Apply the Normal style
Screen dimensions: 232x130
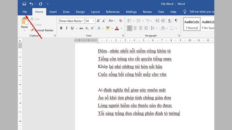[x=192, y=24]
